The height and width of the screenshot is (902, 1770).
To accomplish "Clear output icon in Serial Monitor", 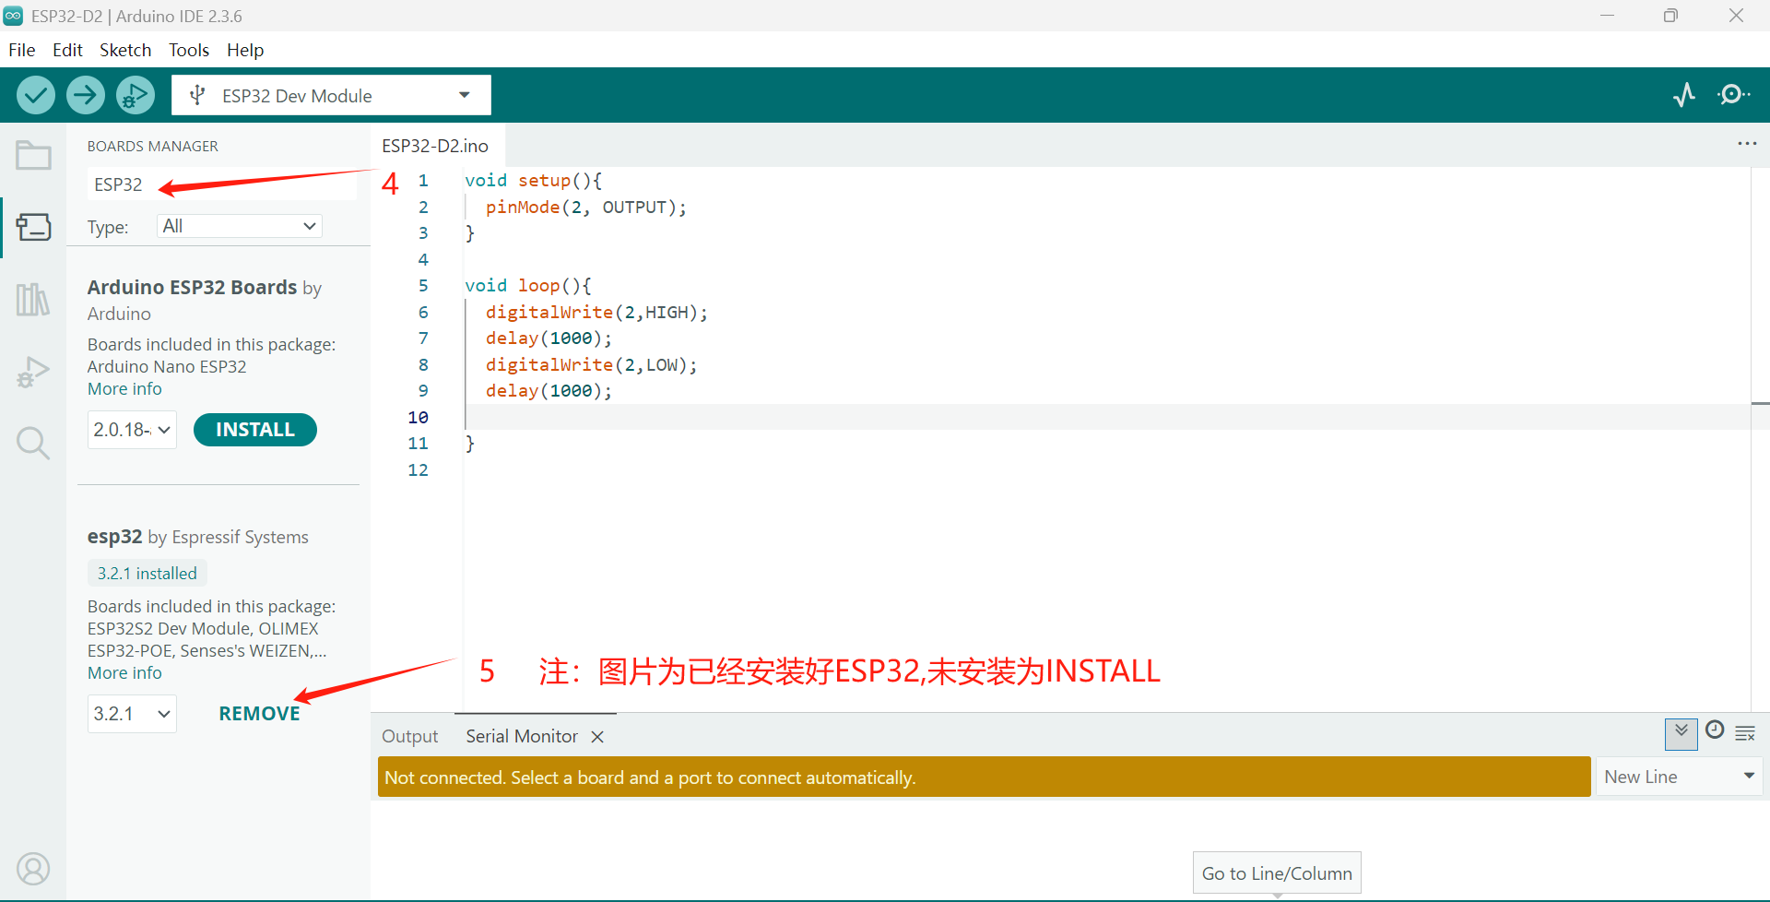I will click(1745, 733).
